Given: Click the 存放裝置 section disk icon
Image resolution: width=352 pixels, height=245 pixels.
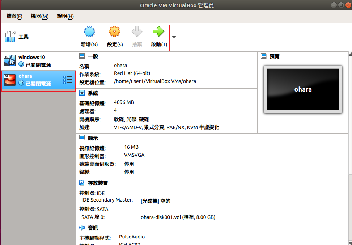Looking at the screenshot, I should tap(82, 183).
